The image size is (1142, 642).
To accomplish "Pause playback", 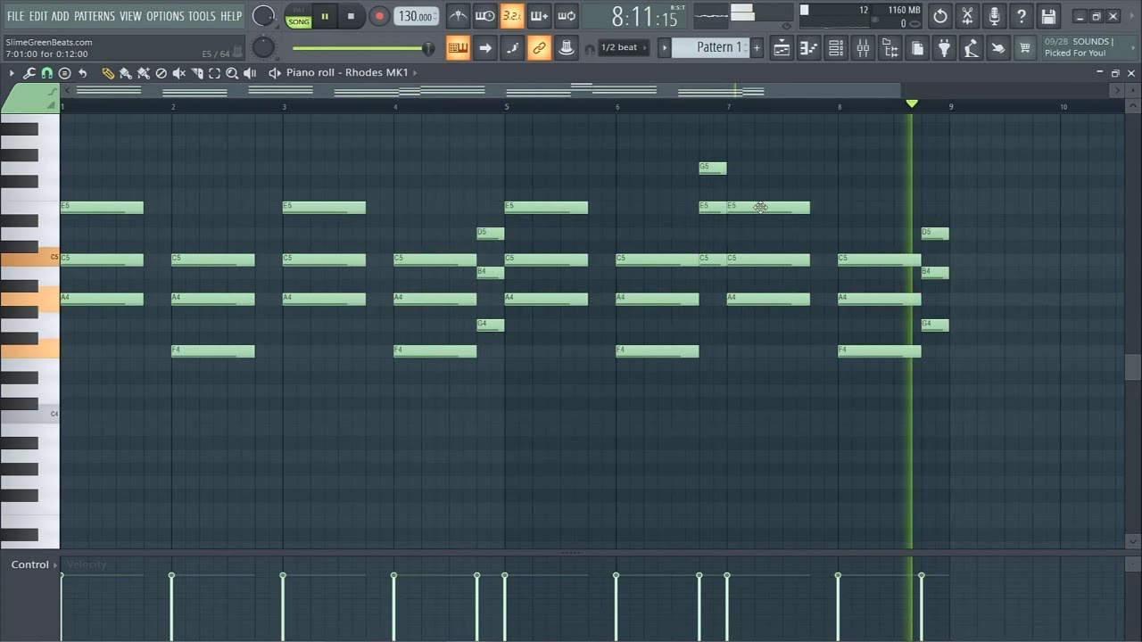I will point(325,16).
